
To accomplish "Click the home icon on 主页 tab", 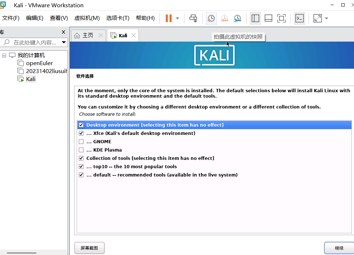I will [x=77, y=35].
